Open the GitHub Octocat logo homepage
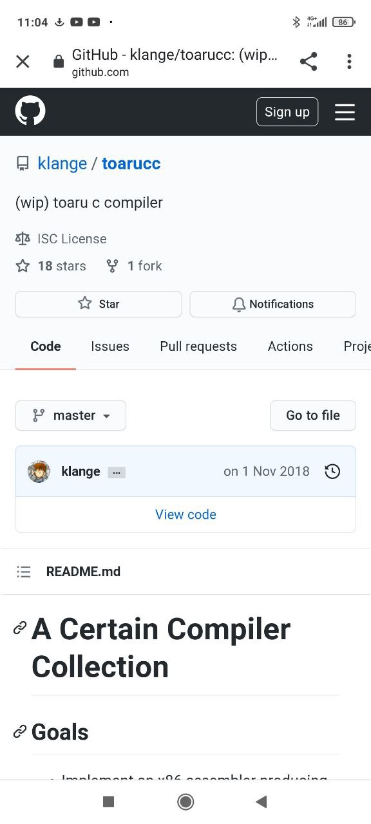This screenshot has height=824, width=371. click(x=30, y=111)
